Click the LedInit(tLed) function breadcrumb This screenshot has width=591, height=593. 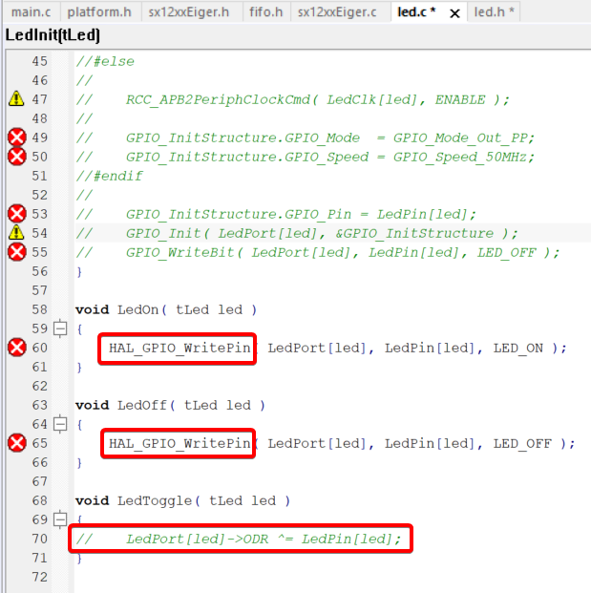53,35
